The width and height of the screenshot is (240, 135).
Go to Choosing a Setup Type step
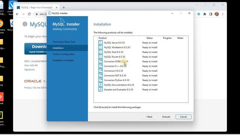click(x=64, y=42)
